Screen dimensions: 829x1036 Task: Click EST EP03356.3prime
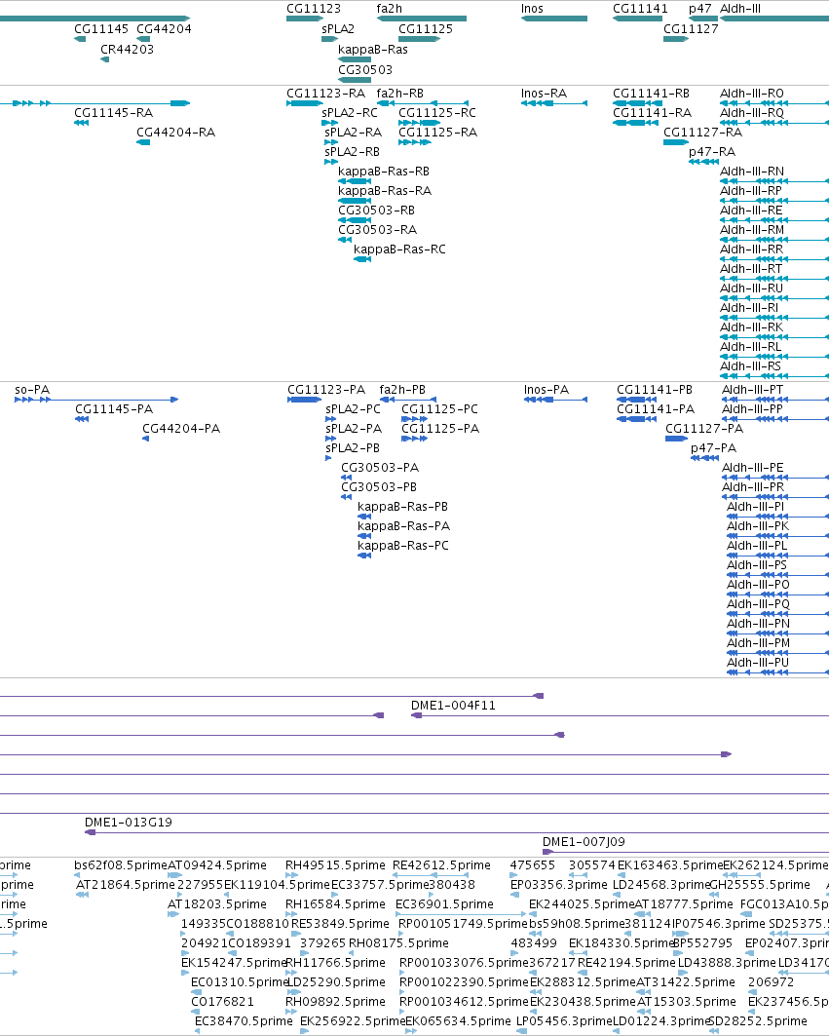(559, 885)
